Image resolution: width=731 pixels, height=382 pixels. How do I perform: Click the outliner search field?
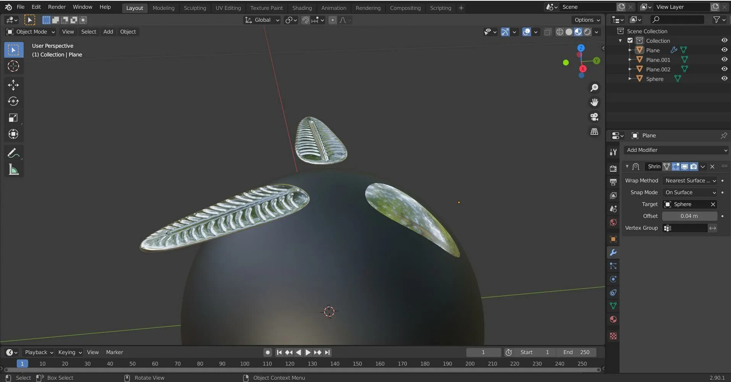(x=677, y=19)
